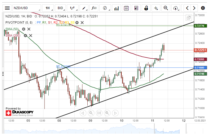Open the candlestick chart type selector
Viewport: 208px width, 136px height.
point(72,8)
